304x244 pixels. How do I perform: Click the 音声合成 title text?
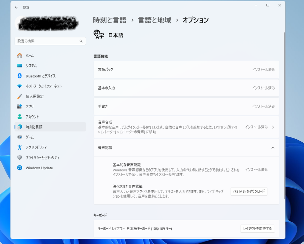pyautogui.click(x=105, y=122)
